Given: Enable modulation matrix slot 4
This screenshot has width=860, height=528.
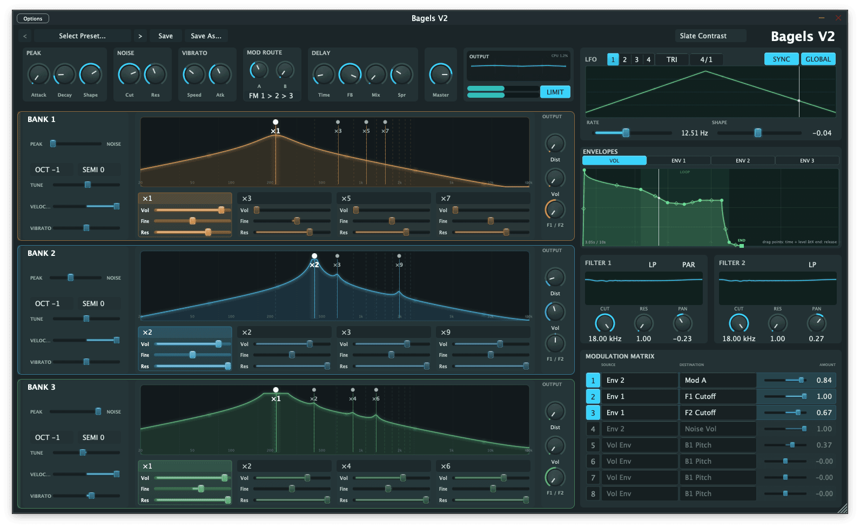Looking at the screenshot, I should coord(593,429).
